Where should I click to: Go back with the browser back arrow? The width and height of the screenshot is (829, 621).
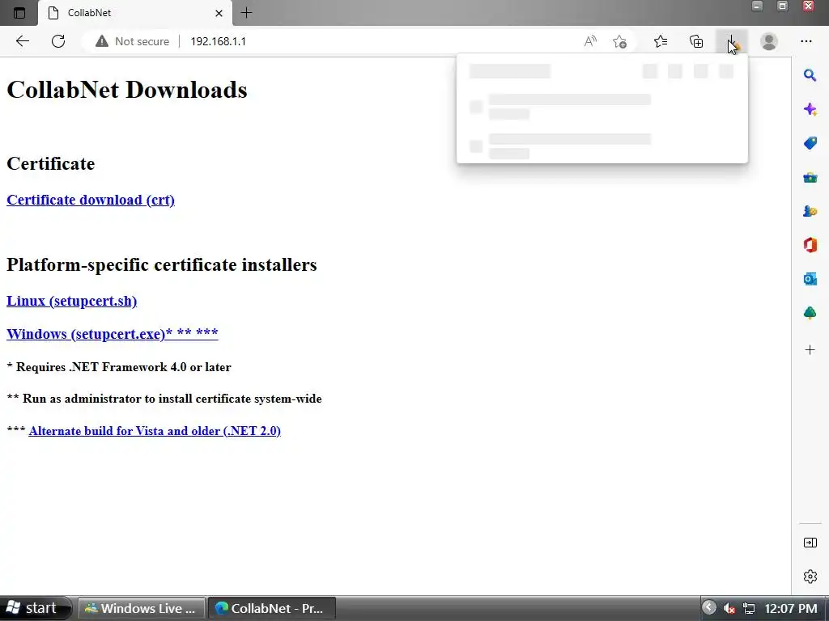[22, 41]
